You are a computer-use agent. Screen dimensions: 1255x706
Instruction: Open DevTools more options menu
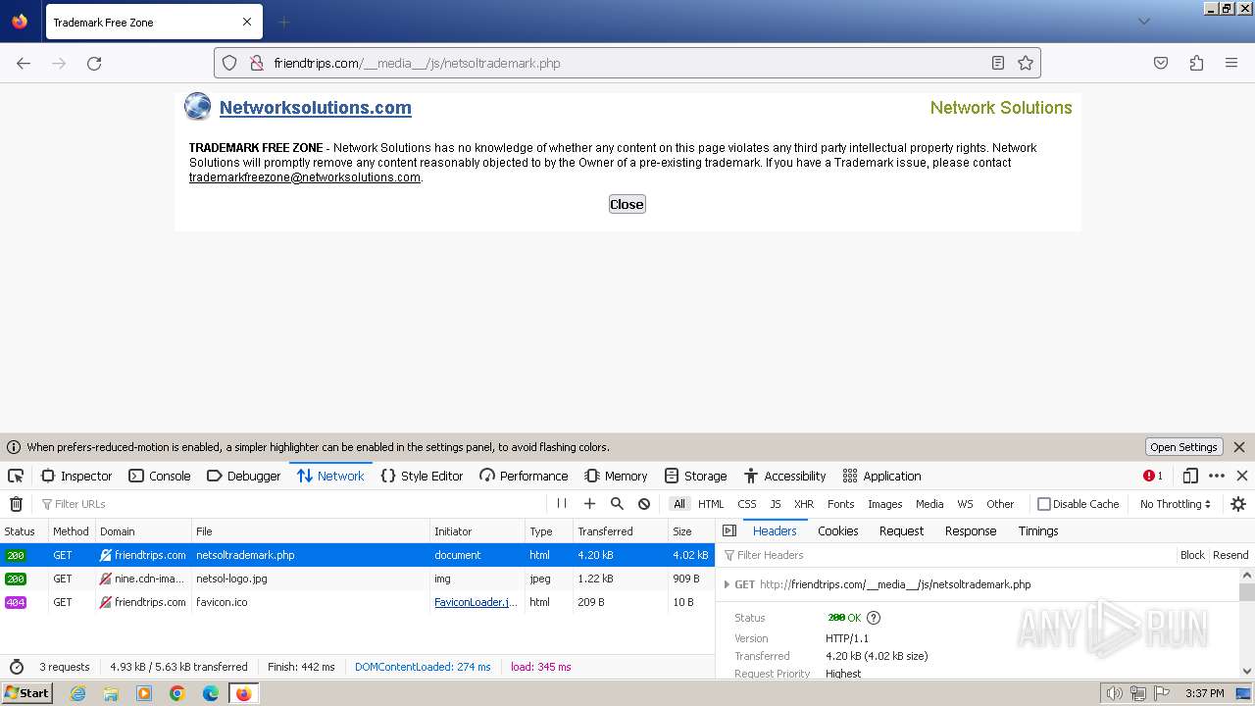(1217, 476)
